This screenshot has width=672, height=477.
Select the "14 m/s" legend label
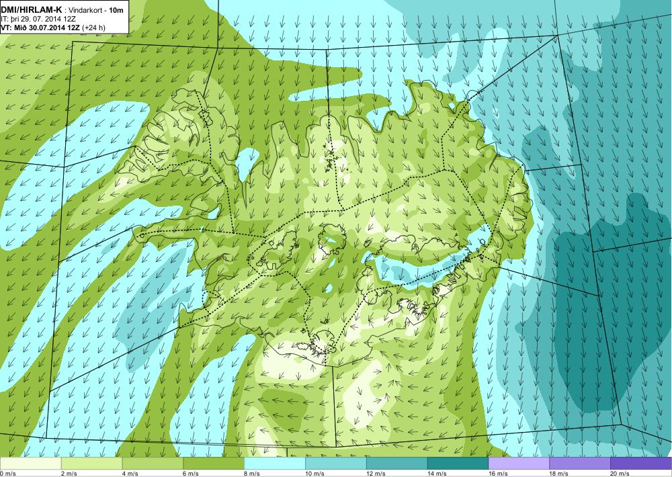click(x=437, y=474)
